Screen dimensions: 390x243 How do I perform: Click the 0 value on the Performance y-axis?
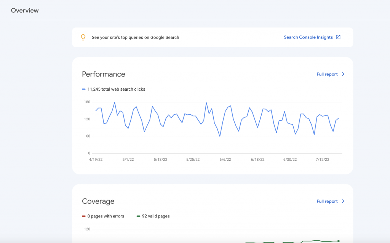[89, 153]
